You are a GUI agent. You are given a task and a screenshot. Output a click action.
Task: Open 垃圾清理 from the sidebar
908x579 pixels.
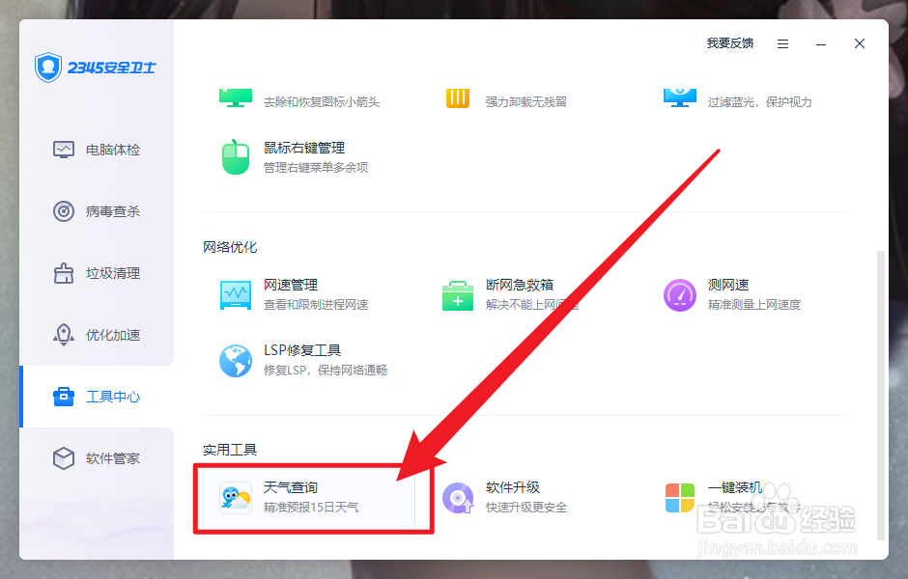click(97, 273)
